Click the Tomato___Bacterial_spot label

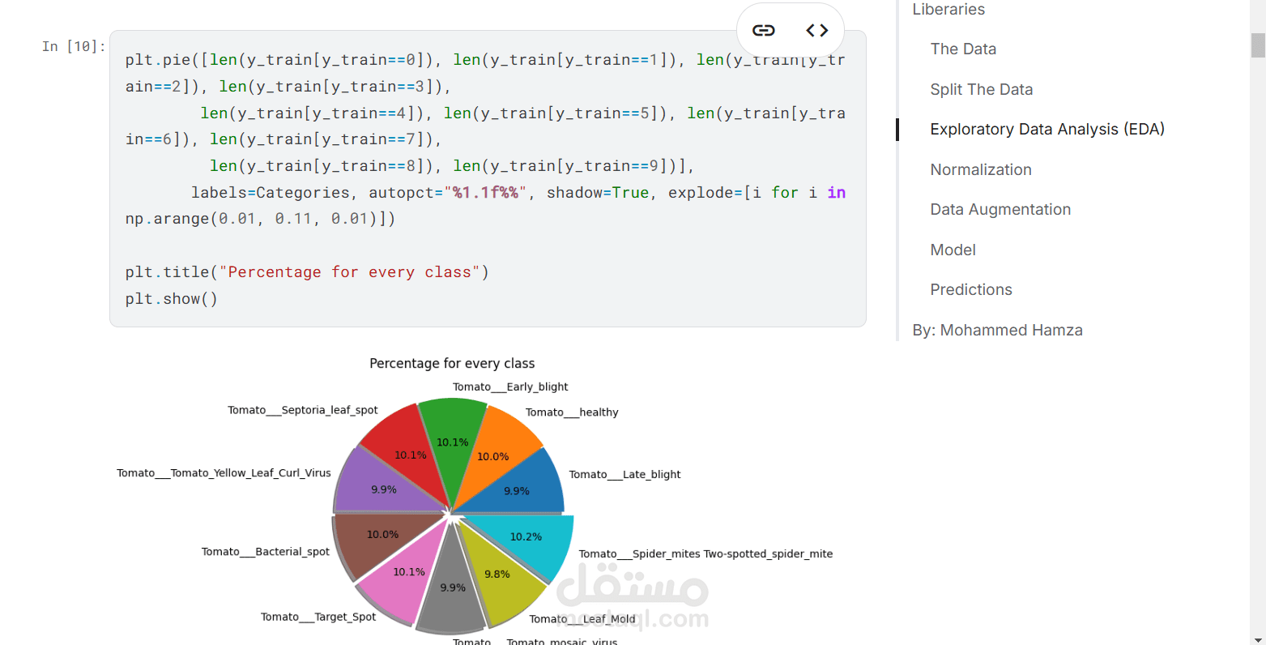pos(266,552)
